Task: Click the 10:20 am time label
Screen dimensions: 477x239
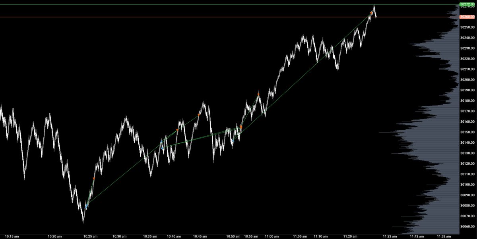Action: click(x=54, y=236)
